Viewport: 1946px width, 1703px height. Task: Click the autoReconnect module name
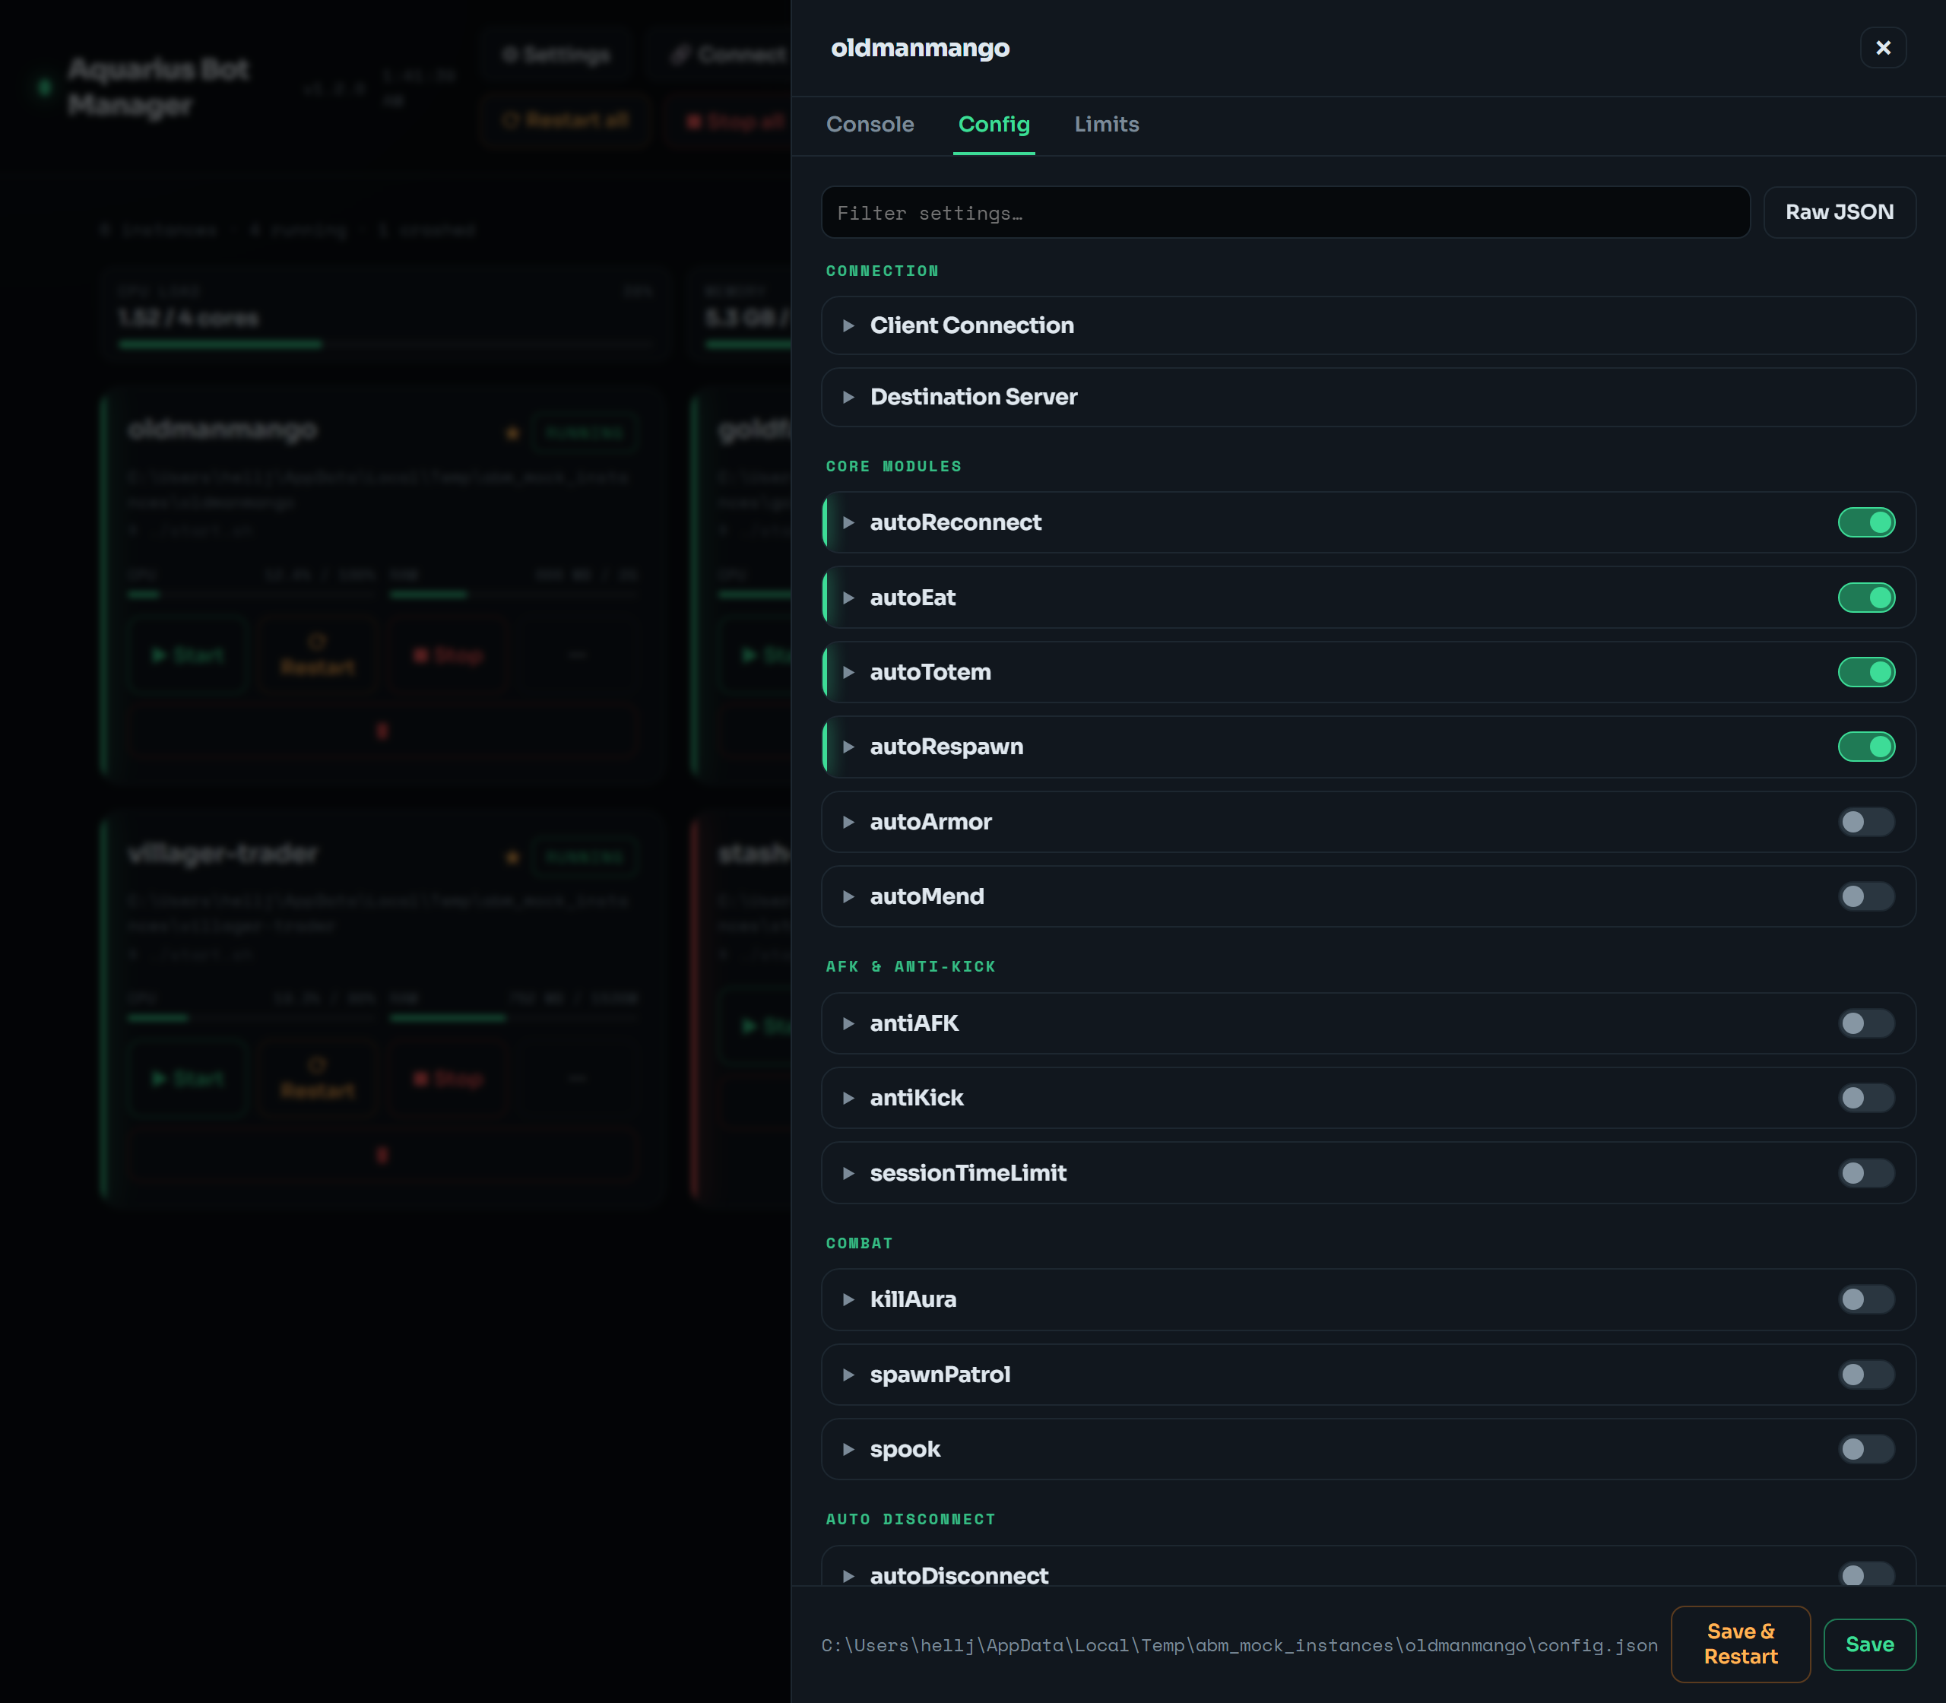click(x=955, y=523)
